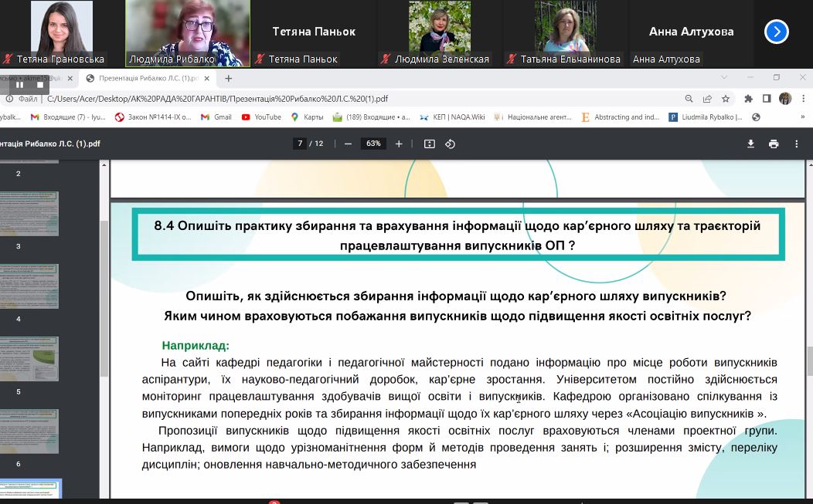Select page 6 thumbnail in sidebar

29,431
